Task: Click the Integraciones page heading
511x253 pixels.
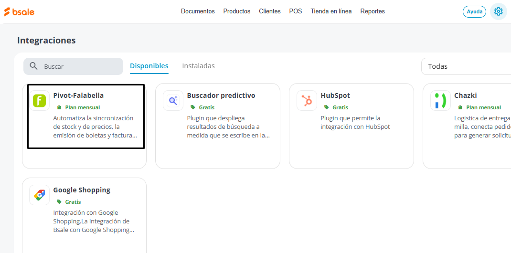Action: [46, 41]
